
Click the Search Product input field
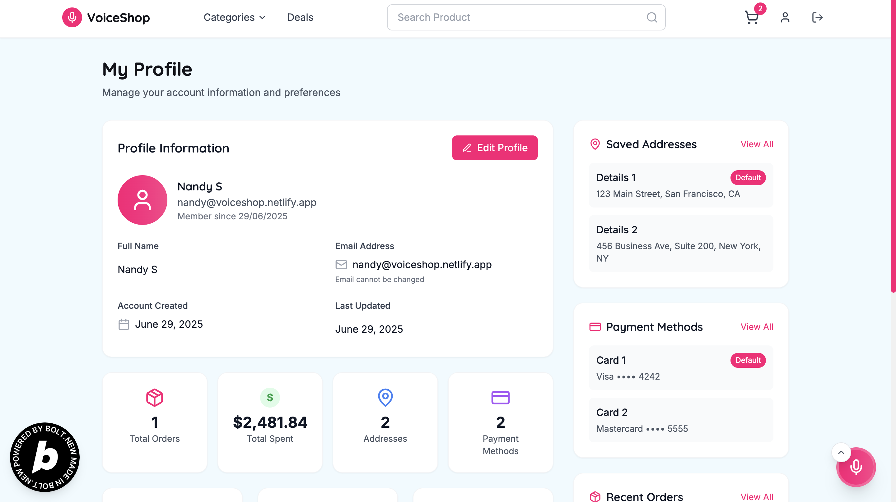tap(518, 17)
